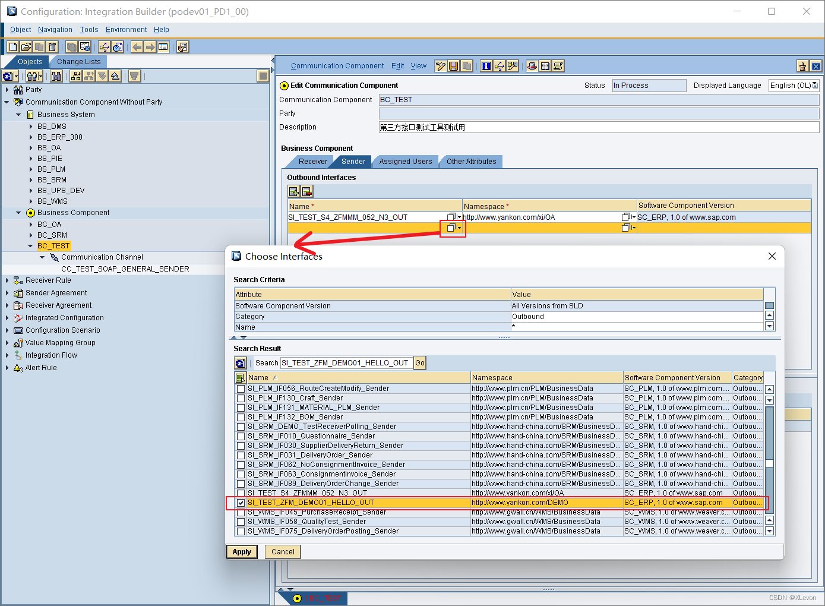Check the SI_WMS_IF075_DeliveryOrderPosting_Sender checkbox

(241, 531)
